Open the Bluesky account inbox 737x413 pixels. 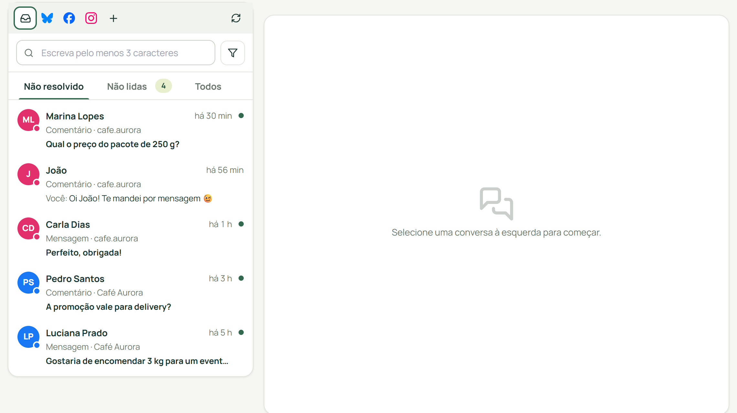(47, 18)
